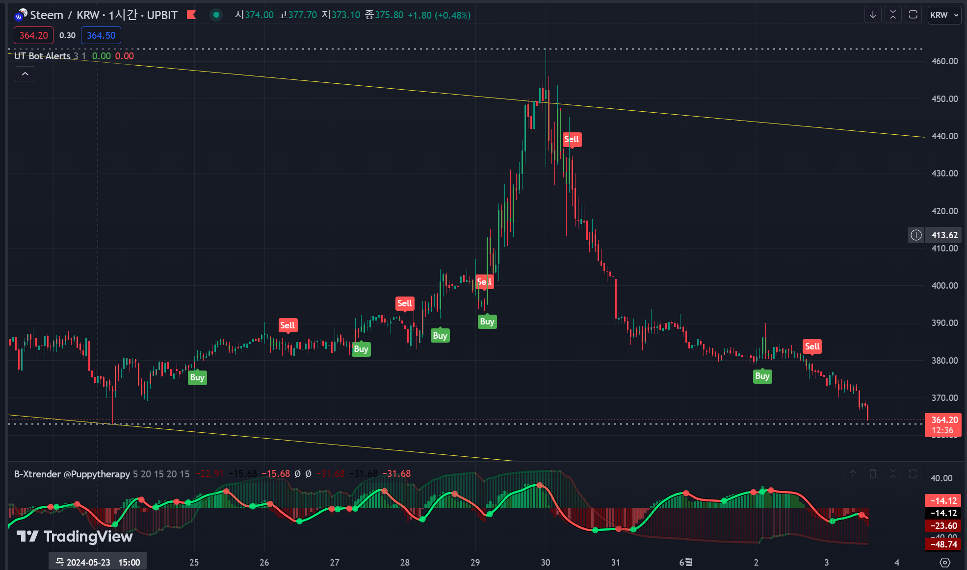Screen dimensions: 967x570
Task: Click the Steem / KRW symbol title
Action: tap(64, 15)
